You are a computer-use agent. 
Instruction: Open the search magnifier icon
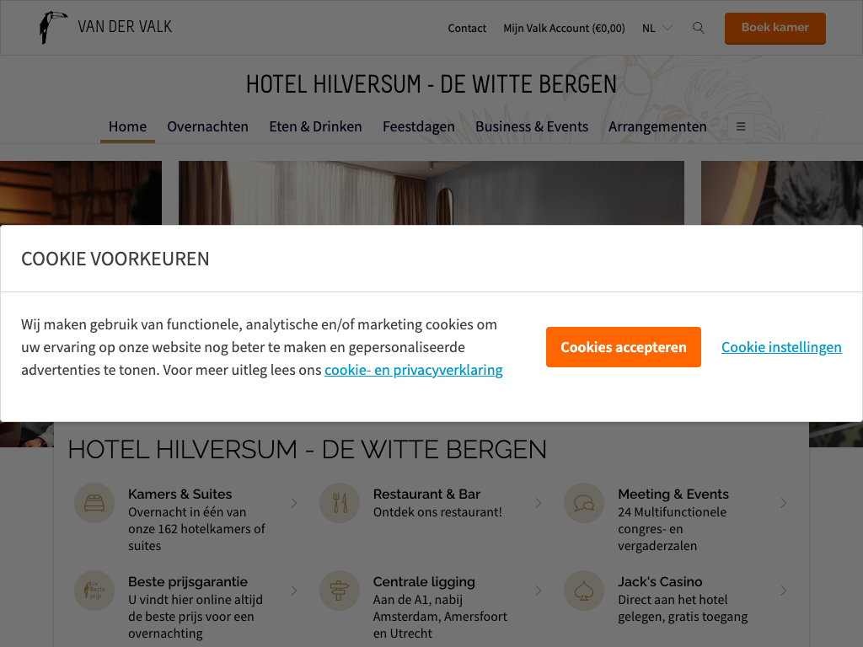(698, 28)
